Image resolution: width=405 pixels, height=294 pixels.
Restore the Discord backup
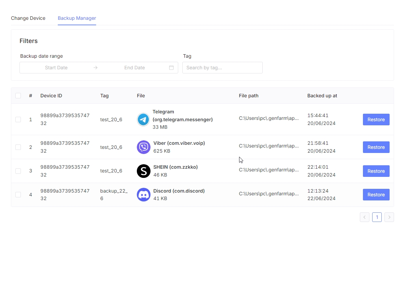coord(376,195)
